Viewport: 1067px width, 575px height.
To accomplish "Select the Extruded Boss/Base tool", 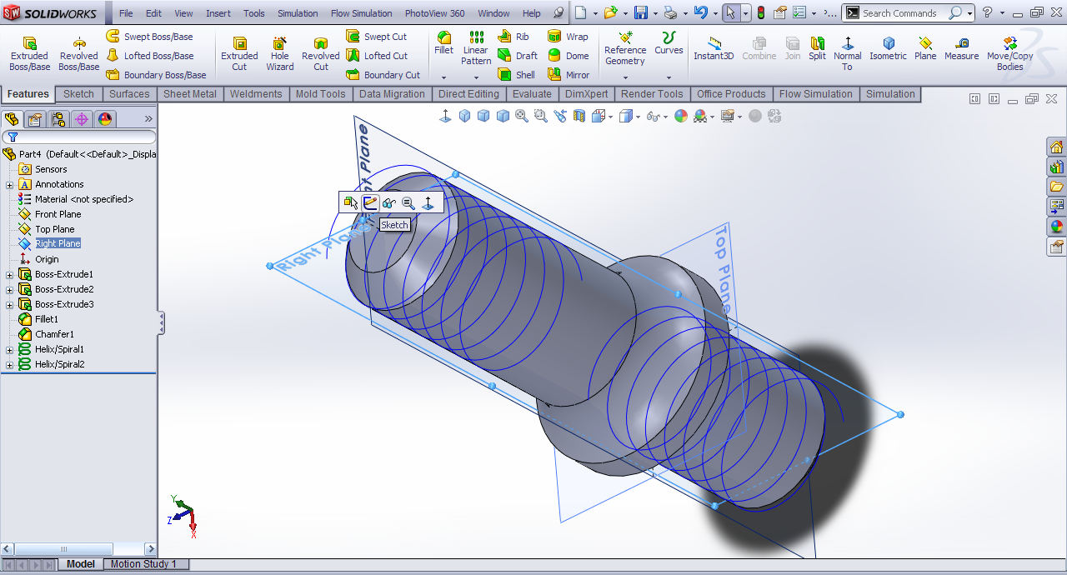I will tap(29, 54).
